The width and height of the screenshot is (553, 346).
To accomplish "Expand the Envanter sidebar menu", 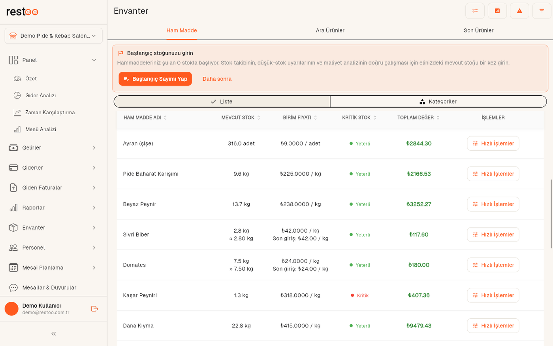I will tap(53, 228).
